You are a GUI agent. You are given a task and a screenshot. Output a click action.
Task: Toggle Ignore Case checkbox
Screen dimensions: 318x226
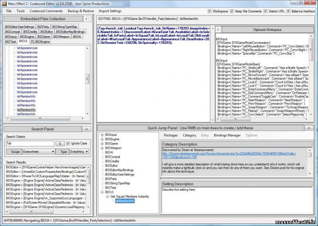click(68, 143)
